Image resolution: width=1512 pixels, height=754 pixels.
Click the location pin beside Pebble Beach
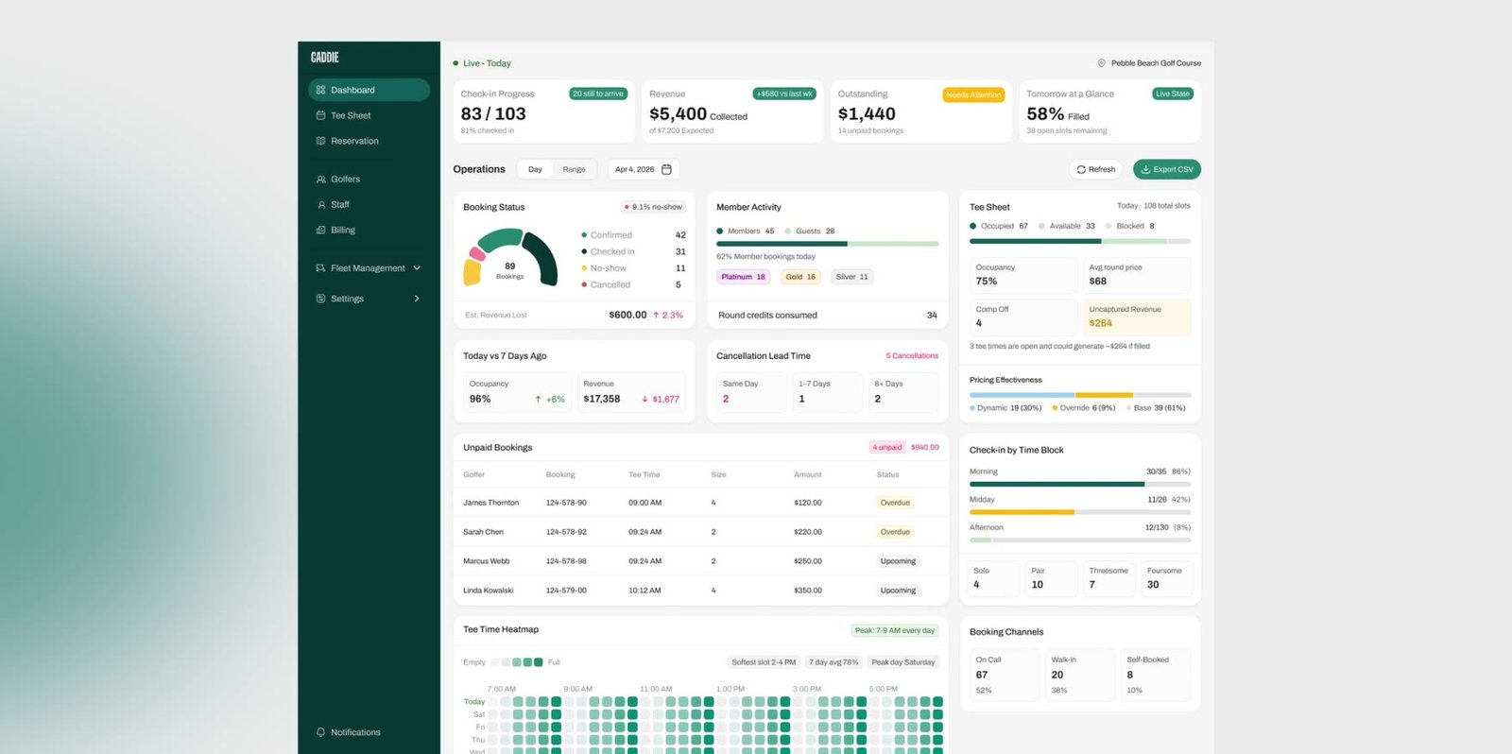point(1101,63)
